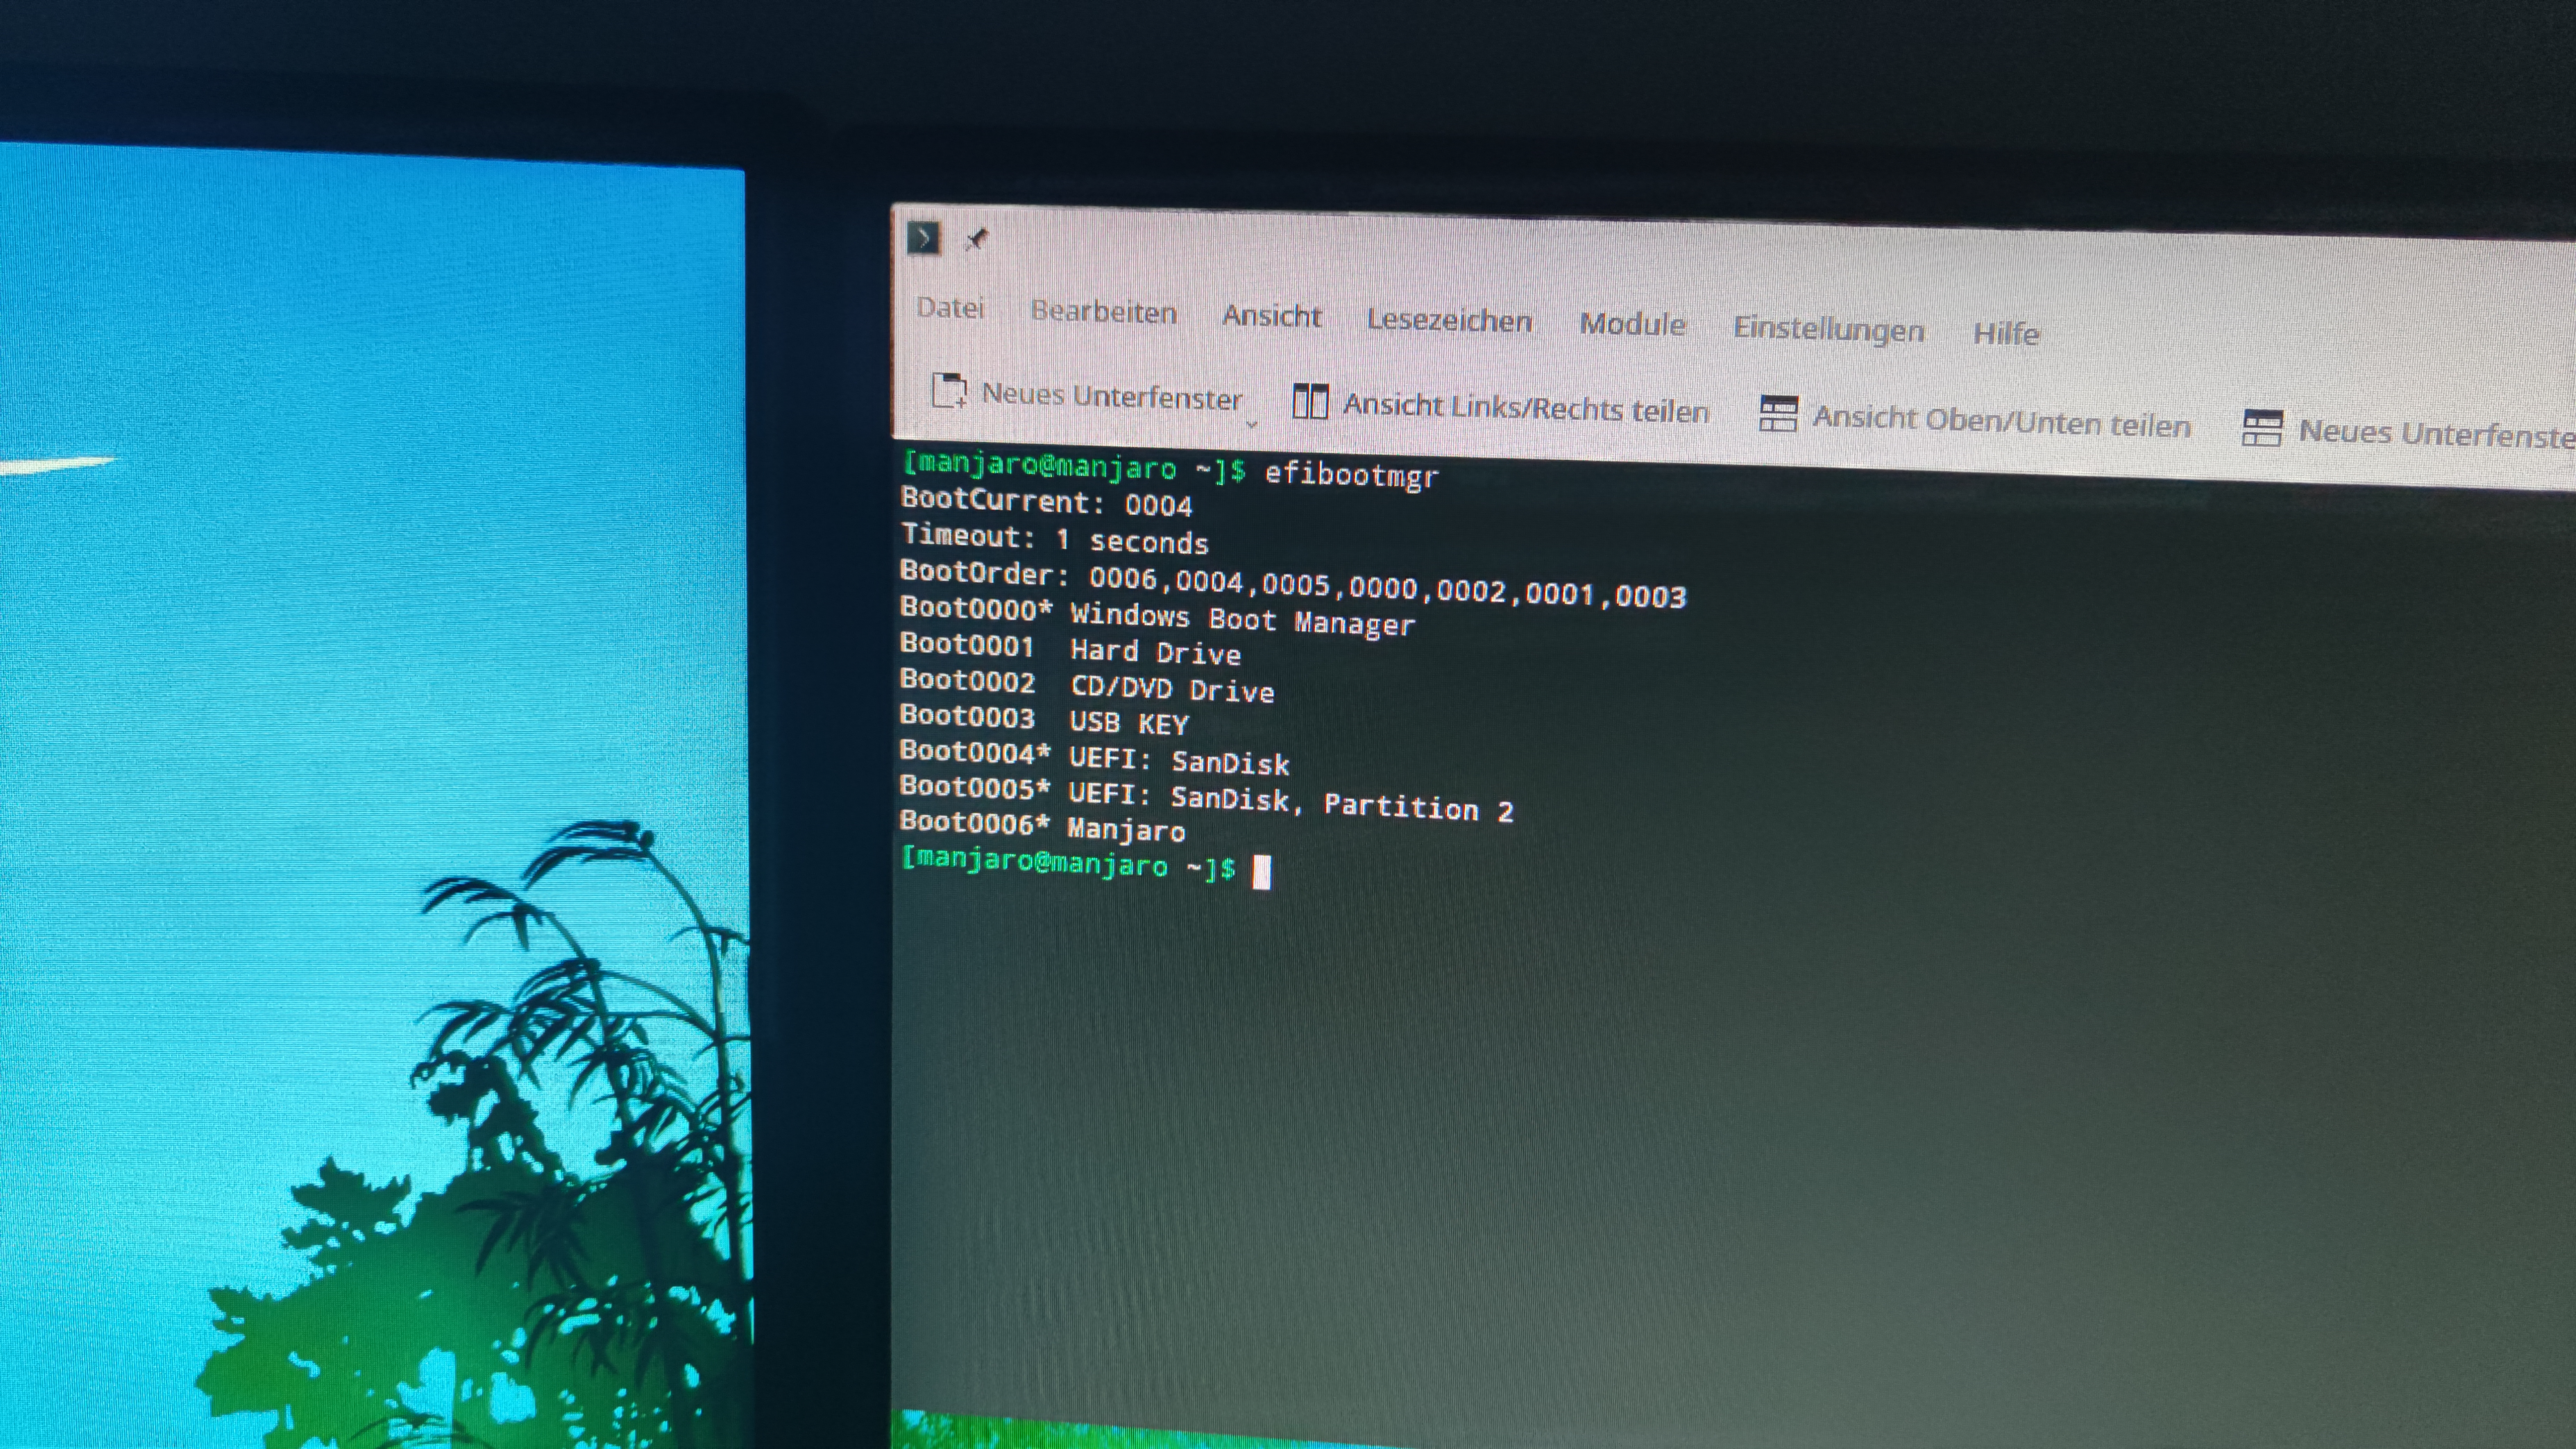Click the 'Neues Unterfenster' toolbar label
This screenshot has height=1449, width=2576.
click(1111, 397)
